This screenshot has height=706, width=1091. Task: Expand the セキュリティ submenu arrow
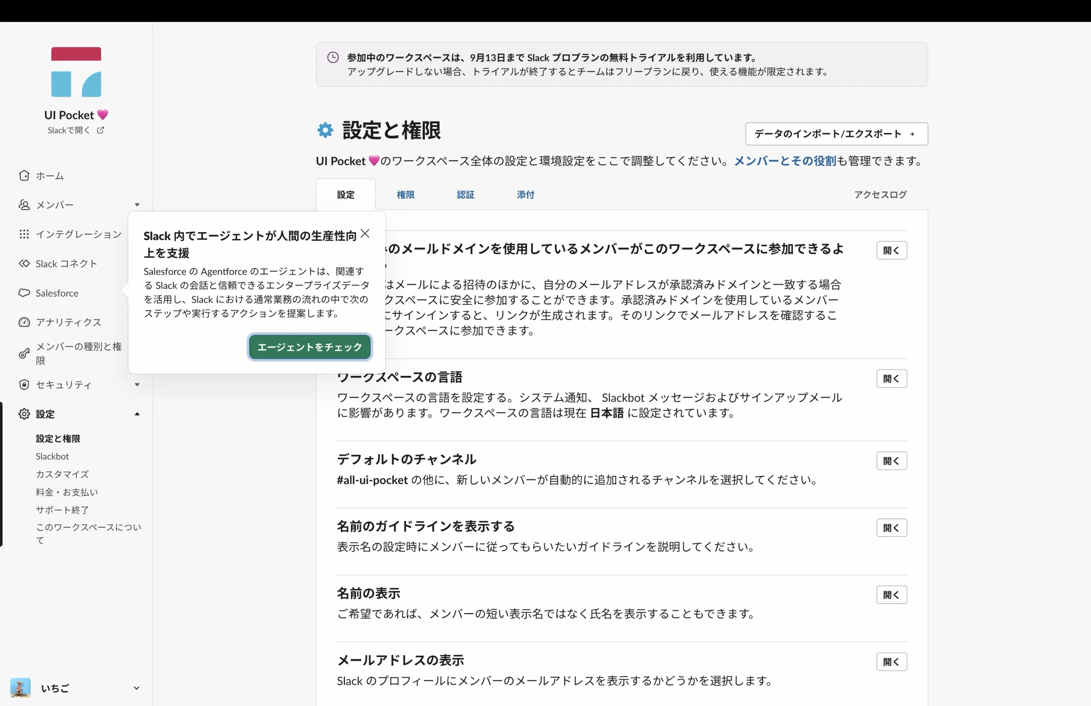(x=137, y=385)
